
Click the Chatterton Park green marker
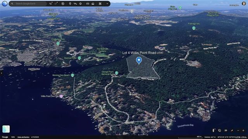58,44
